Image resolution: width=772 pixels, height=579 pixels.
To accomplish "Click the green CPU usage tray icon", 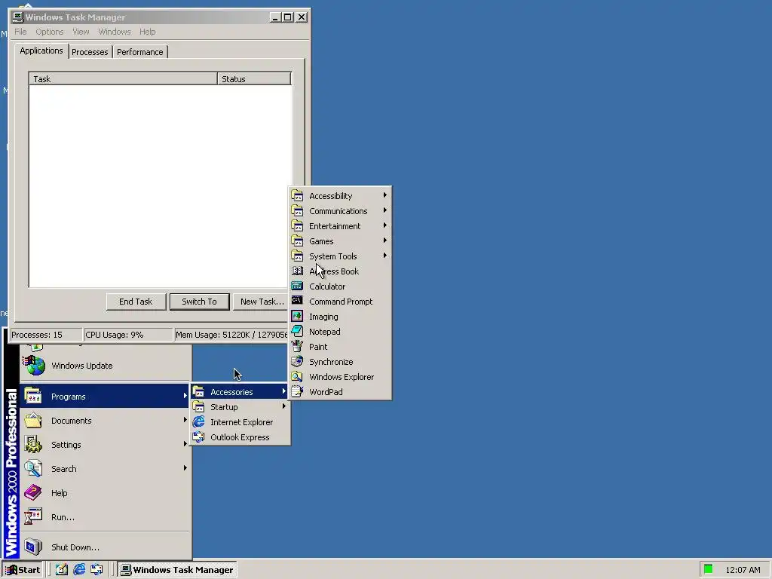I will 709,569.
